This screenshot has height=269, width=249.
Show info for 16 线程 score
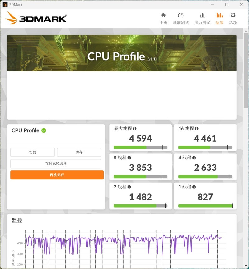point(197,129)
